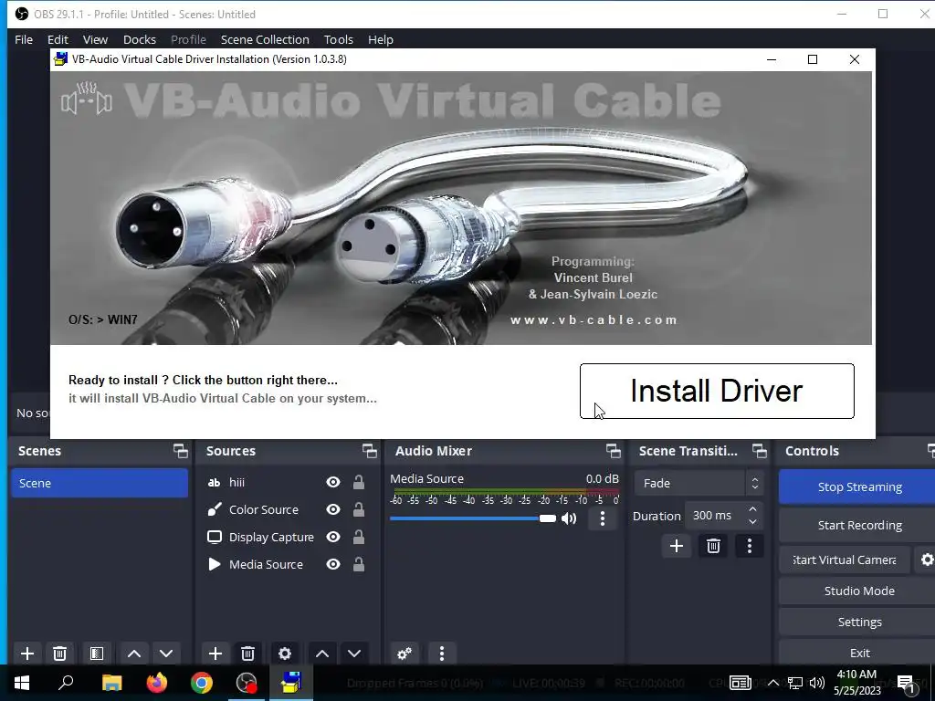Lock the hiii source
Screen dimensions: 935x701
(358, 482)
